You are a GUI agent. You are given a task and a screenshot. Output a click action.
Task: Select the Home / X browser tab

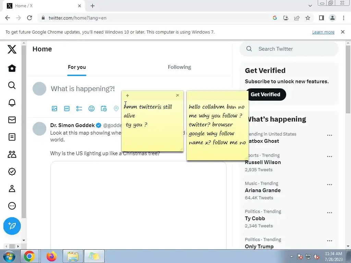click(x=44, y=6)
